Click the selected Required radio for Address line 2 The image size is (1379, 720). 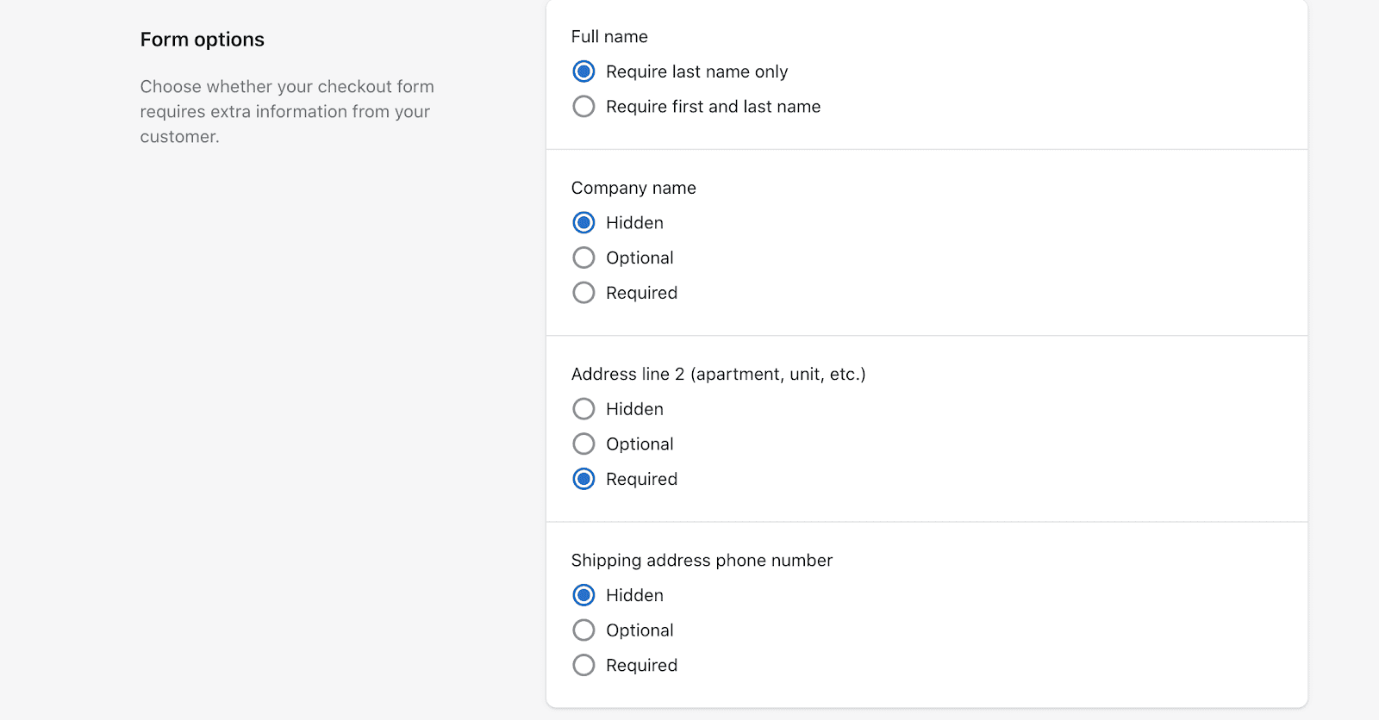pos(583,479)
